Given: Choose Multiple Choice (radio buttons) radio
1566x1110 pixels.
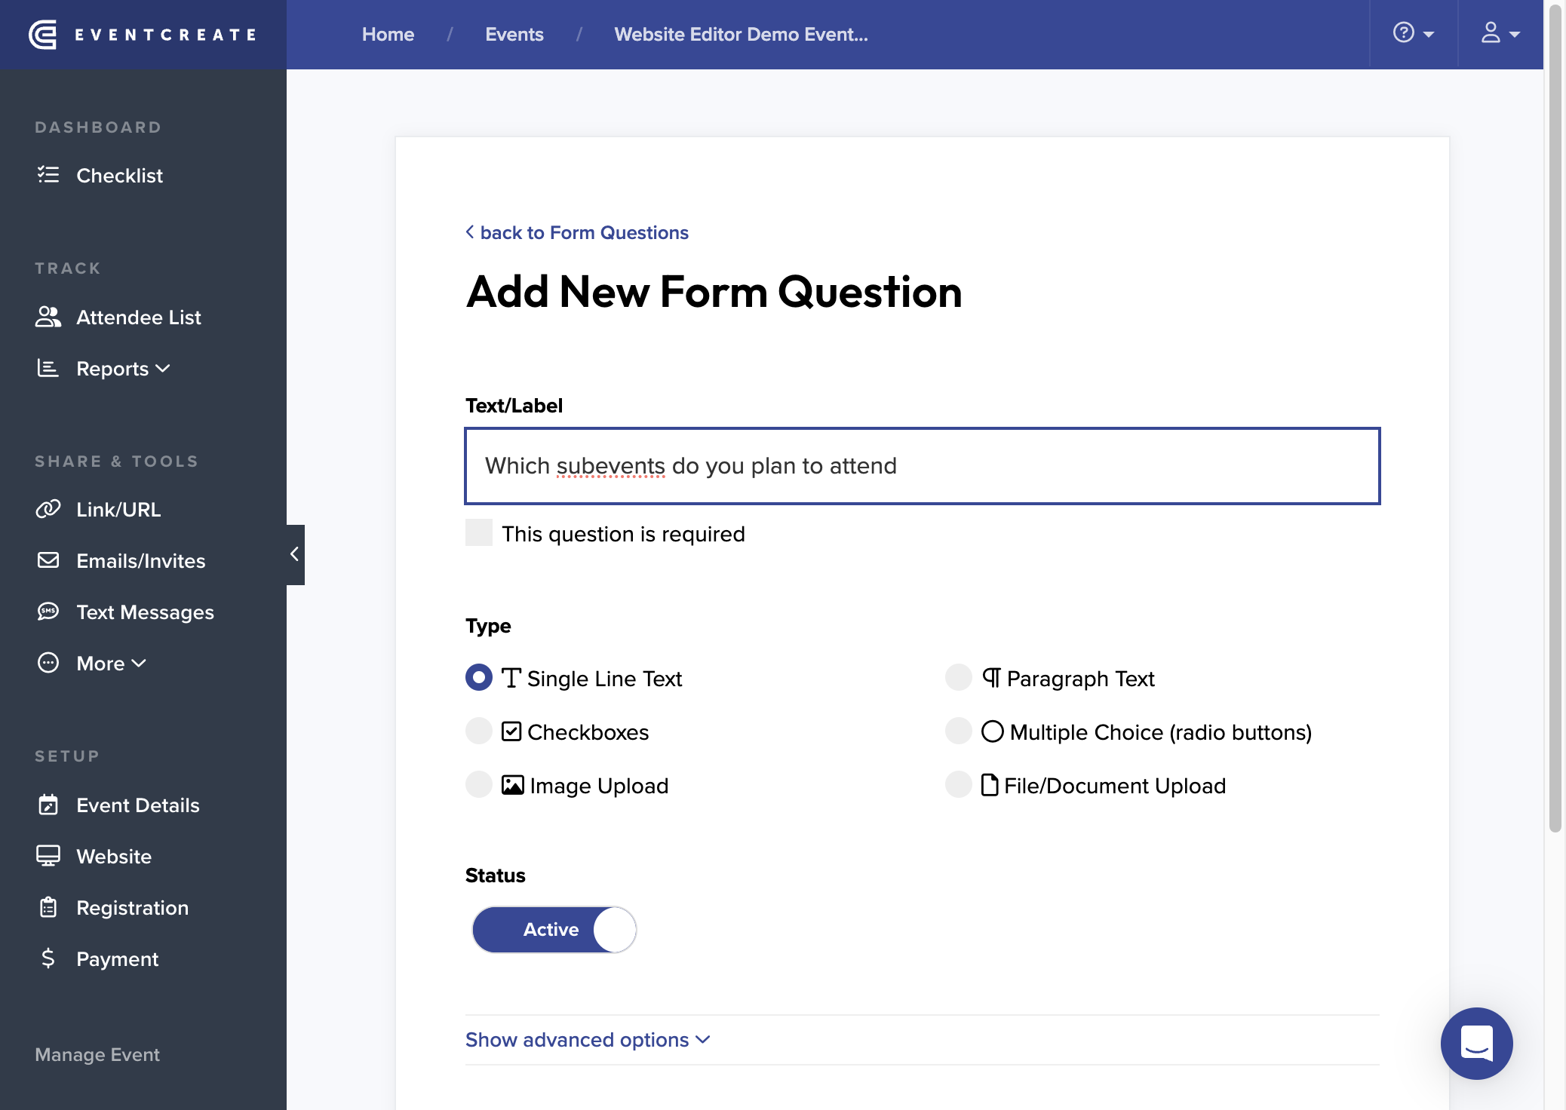Looking at the screenshot, I should [959, 731].
